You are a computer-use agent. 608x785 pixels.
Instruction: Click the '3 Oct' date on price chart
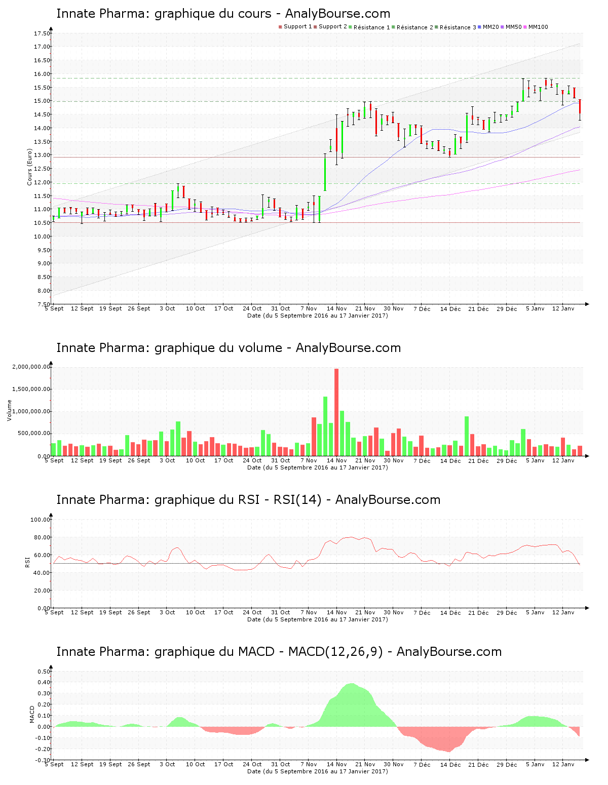point(167,308)
